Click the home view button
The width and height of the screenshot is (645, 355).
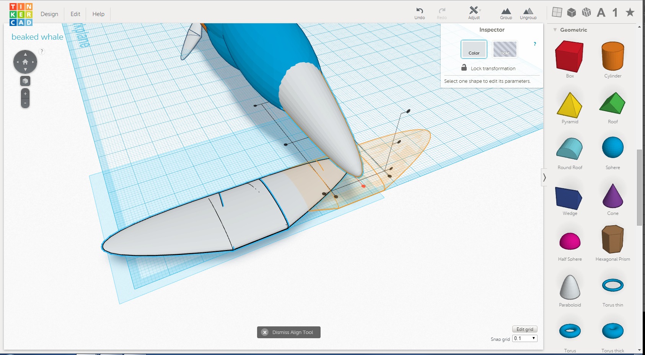(x=25, y=62)
